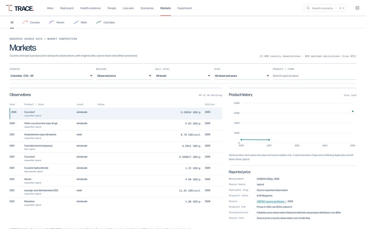The width and height of the screenshot is (366, 229).
Task: Open the database icon in header
Action: click(x=357, y=8)
